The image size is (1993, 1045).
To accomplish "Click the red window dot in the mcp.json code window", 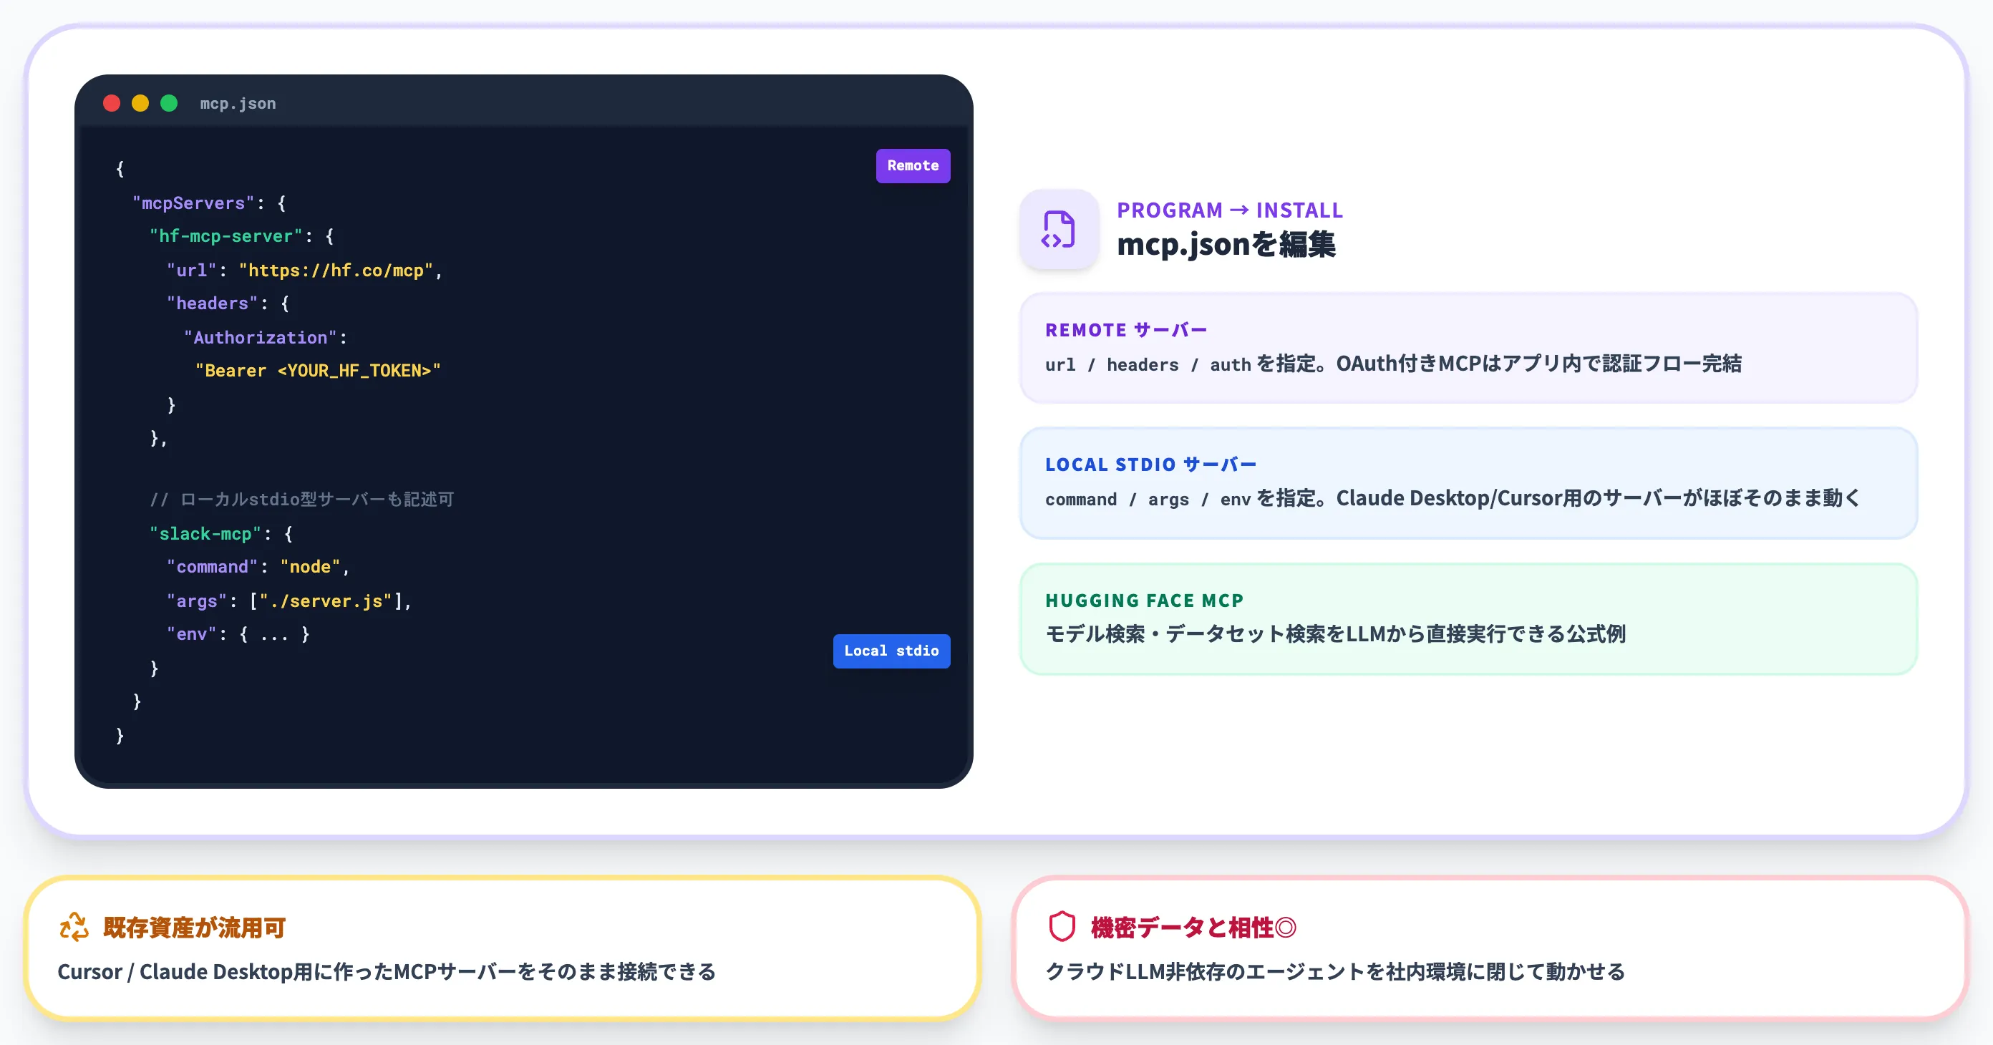I will tap(112, 103).
